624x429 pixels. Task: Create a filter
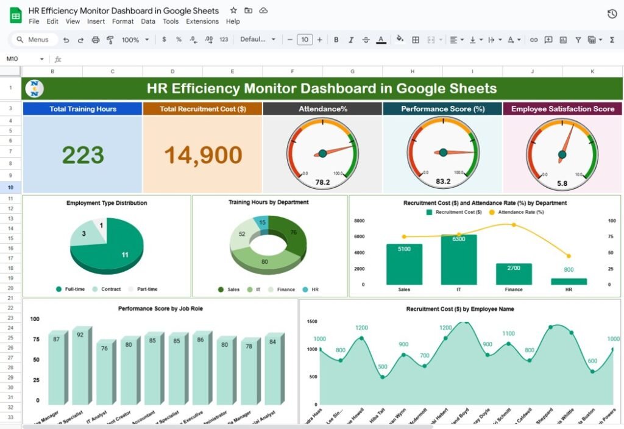point(578,40)
